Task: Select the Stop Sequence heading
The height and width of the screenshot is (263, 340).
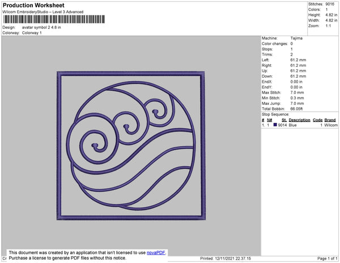Action: [x=275, y=114]
